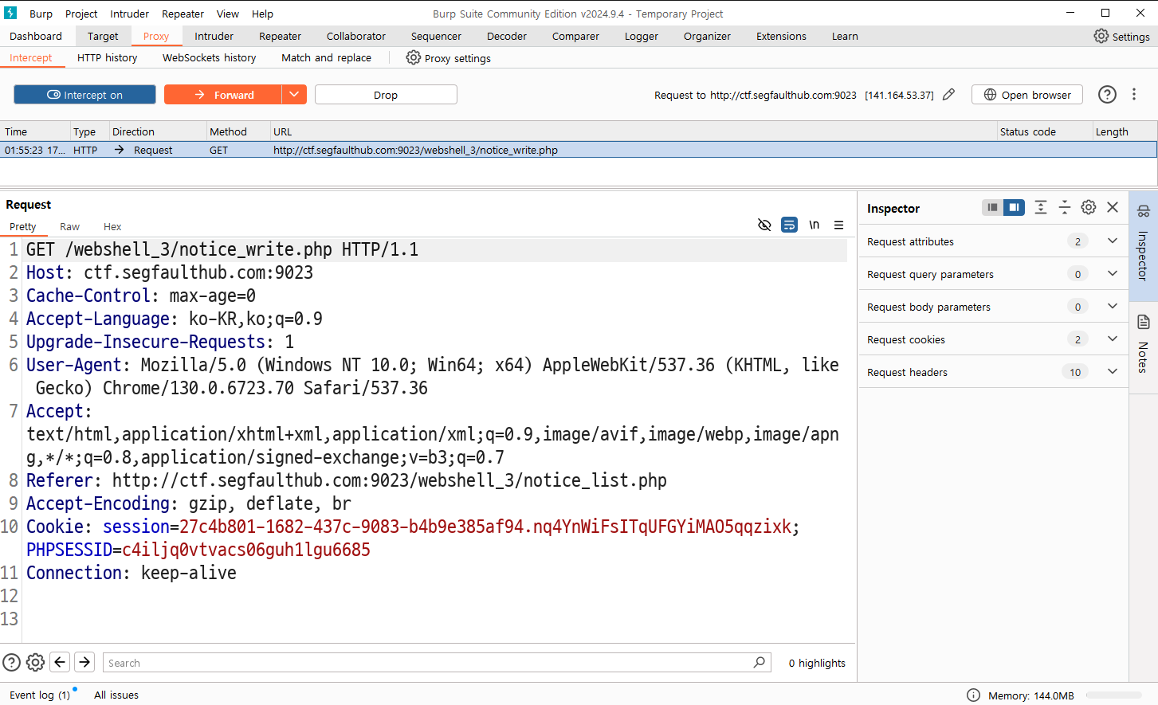Open the Match and replace subtab

tap(326, 57)
